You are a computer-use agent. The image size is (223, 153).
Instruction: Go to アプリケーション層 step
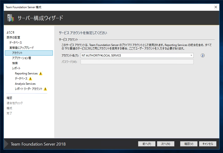pos(21,58)
